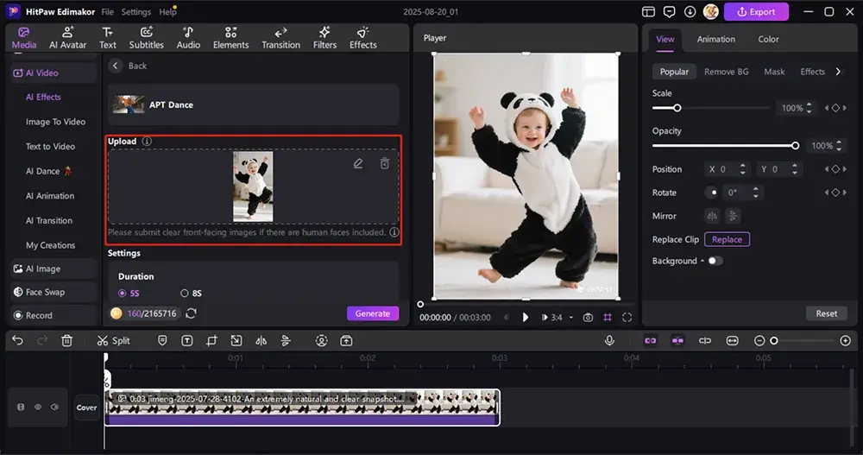Start voice recording with microphone icon
The width and height of the screenshot is (863, 455).
coord(609,341)
